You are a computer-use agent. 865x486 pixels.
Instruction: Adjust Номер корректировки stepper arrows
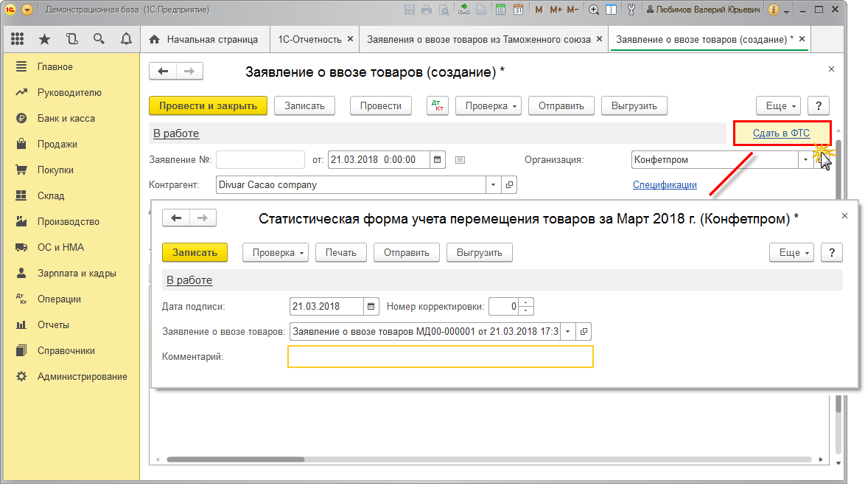(526, 306)
